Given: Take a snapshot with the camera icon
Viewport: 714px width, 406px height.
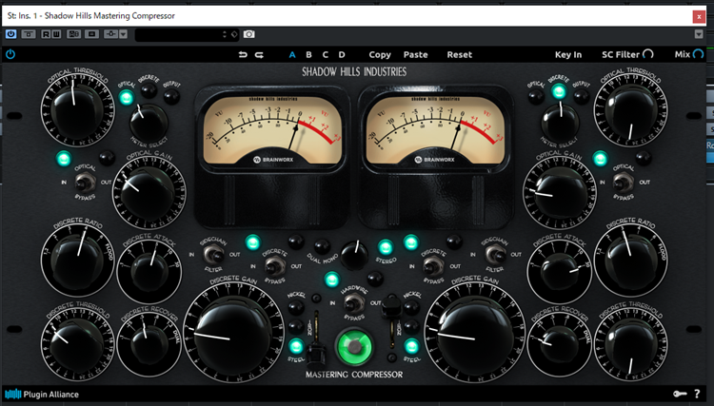Looking at the screenshot, I should pos(249,34).
